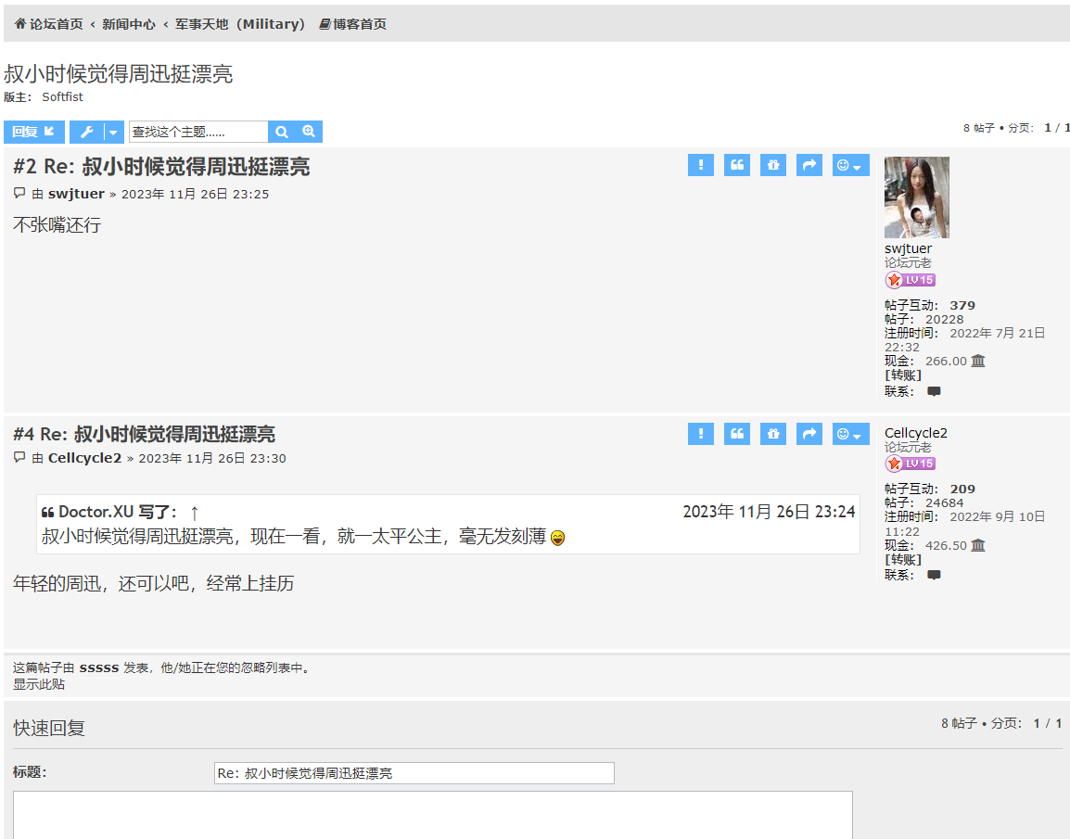Click thread title 叔小时候觉得周迅挺漂亮

(x=118, y=73)
